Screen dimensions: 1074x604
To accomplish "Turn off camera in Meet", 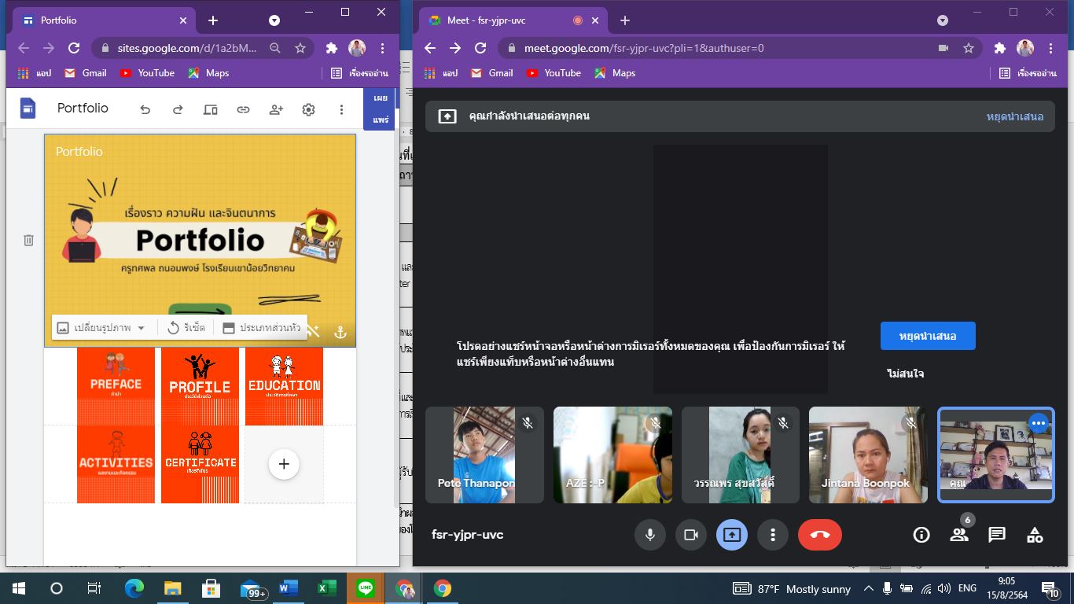I will tap(691, 535).
